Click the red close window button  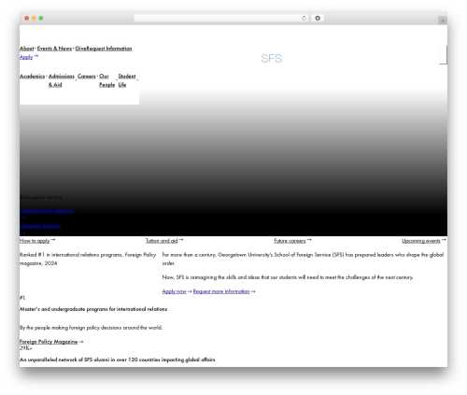pyautogui.click(x=27, y=18)
